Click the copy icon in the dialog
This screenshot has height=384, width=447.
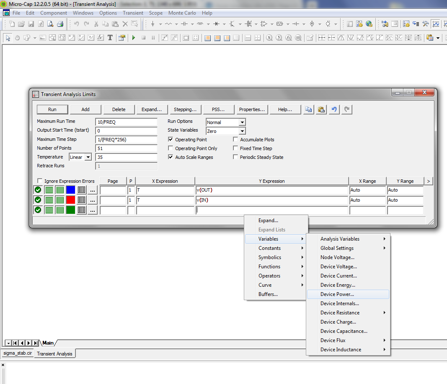coord(308,109)
